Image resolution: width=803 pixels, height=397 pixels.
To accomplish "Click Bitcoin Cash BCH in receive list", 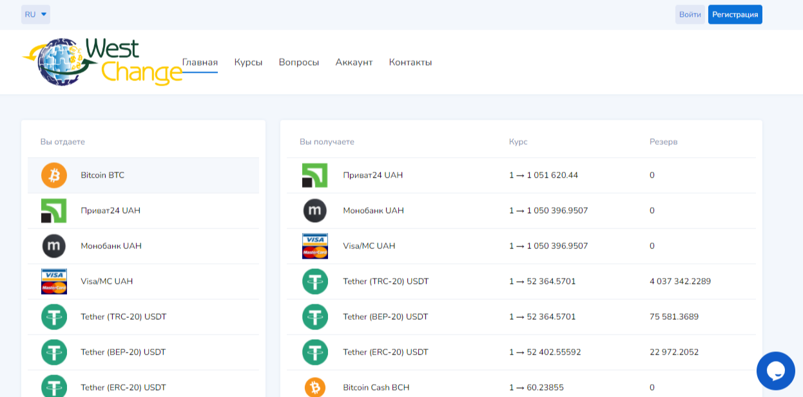I will click(376, 387).
